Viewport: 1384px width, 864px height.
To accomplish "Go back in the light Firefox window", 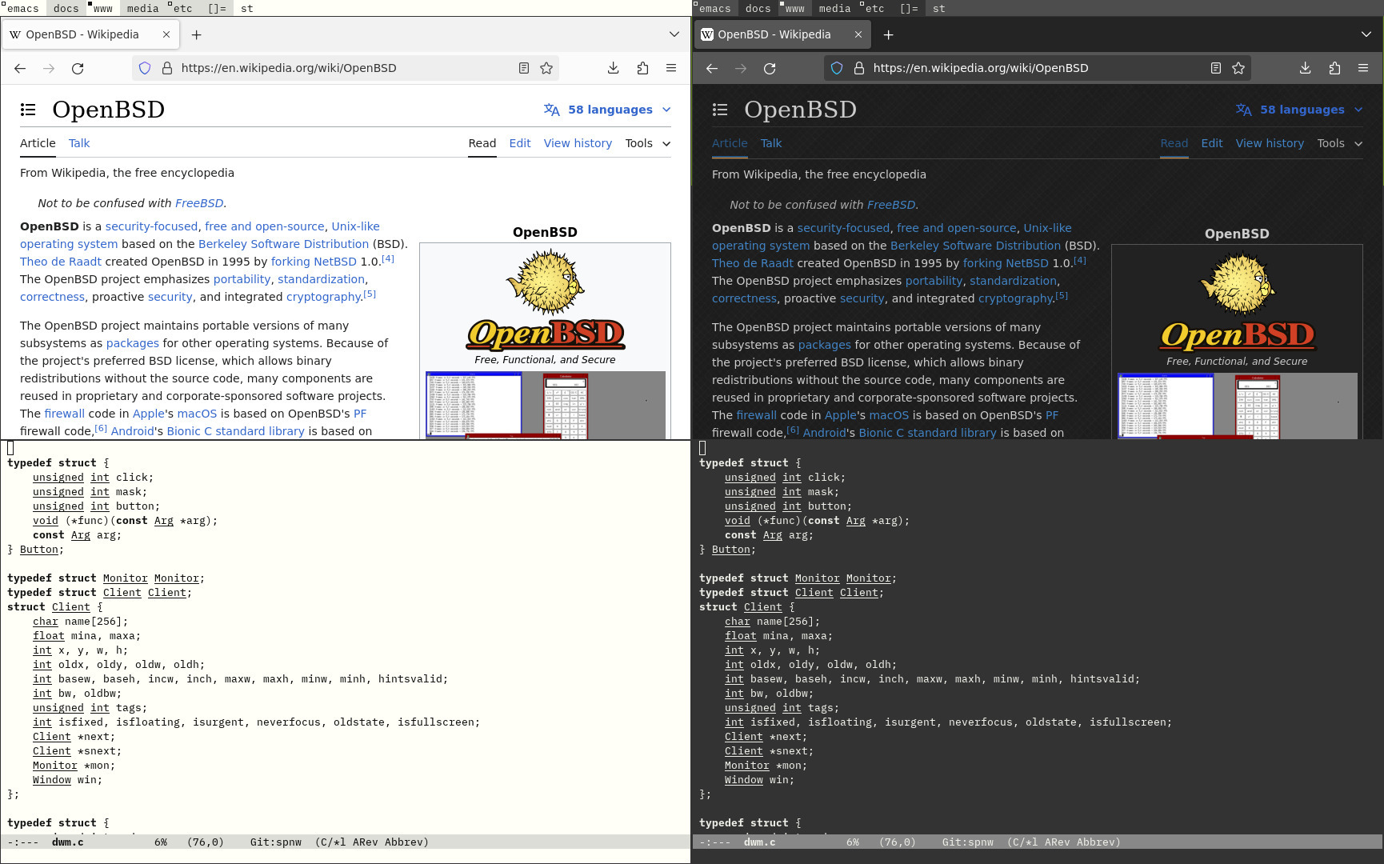I will (20, 68).
